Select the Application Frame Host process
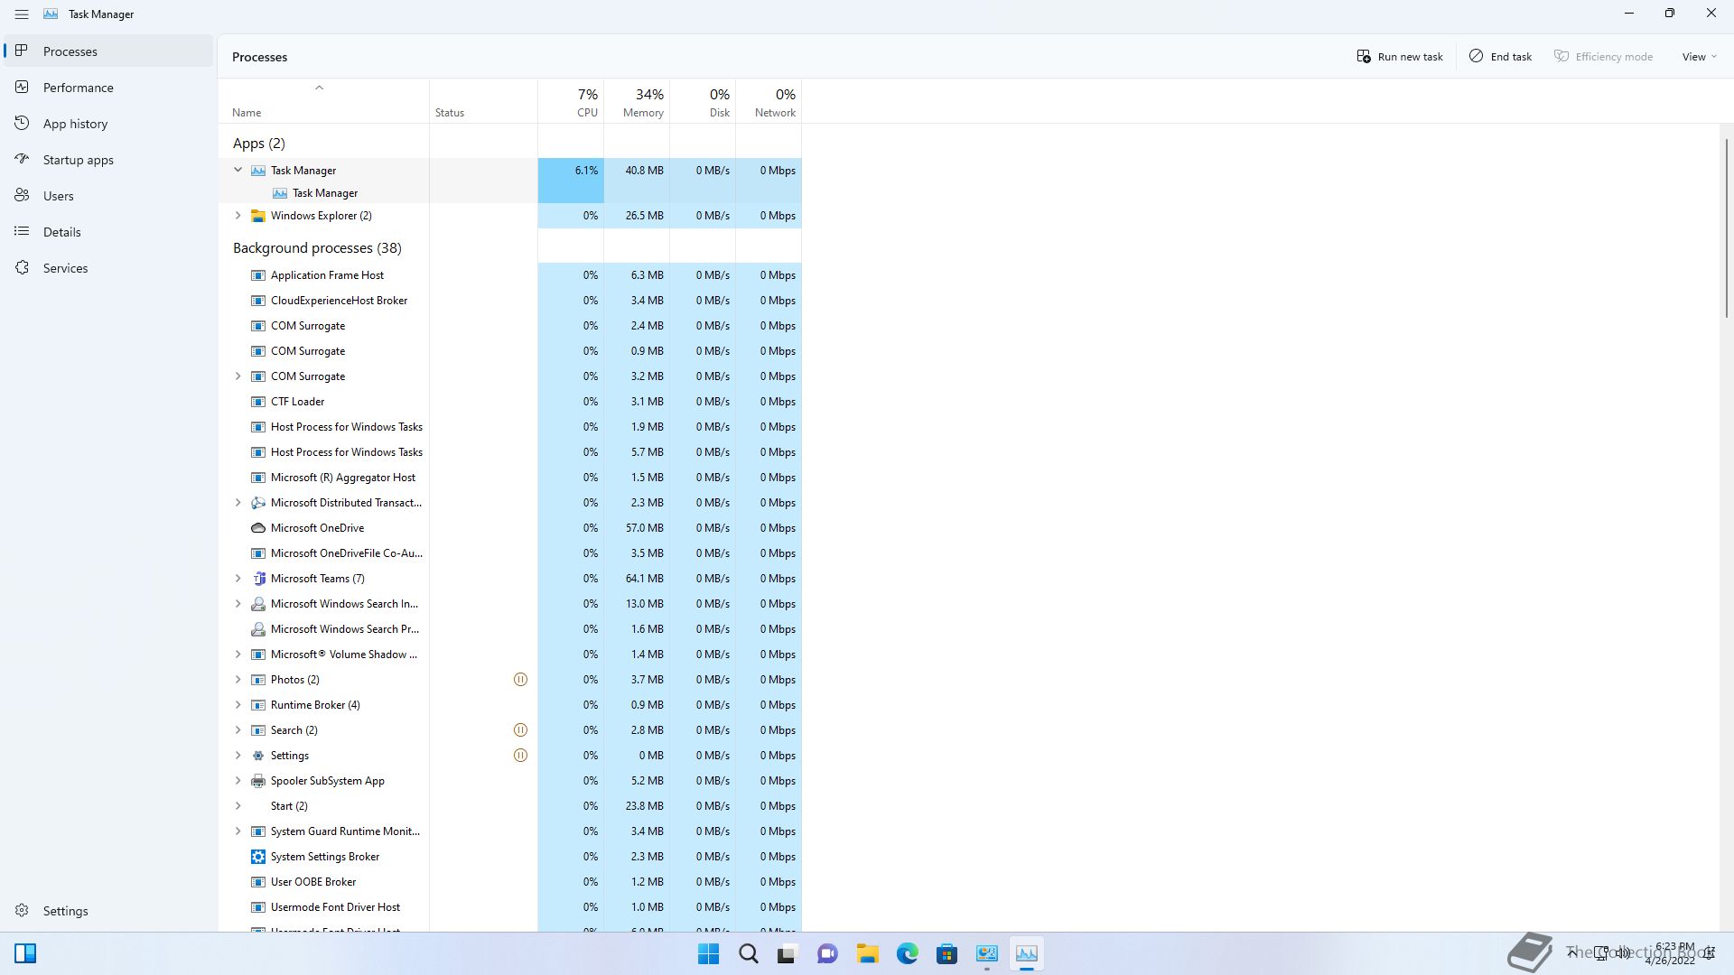 pos(509,275)
